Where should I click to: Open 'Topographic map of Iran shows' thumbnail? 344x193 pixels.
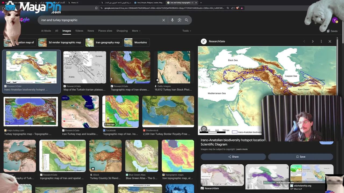(x=130, y=67)
